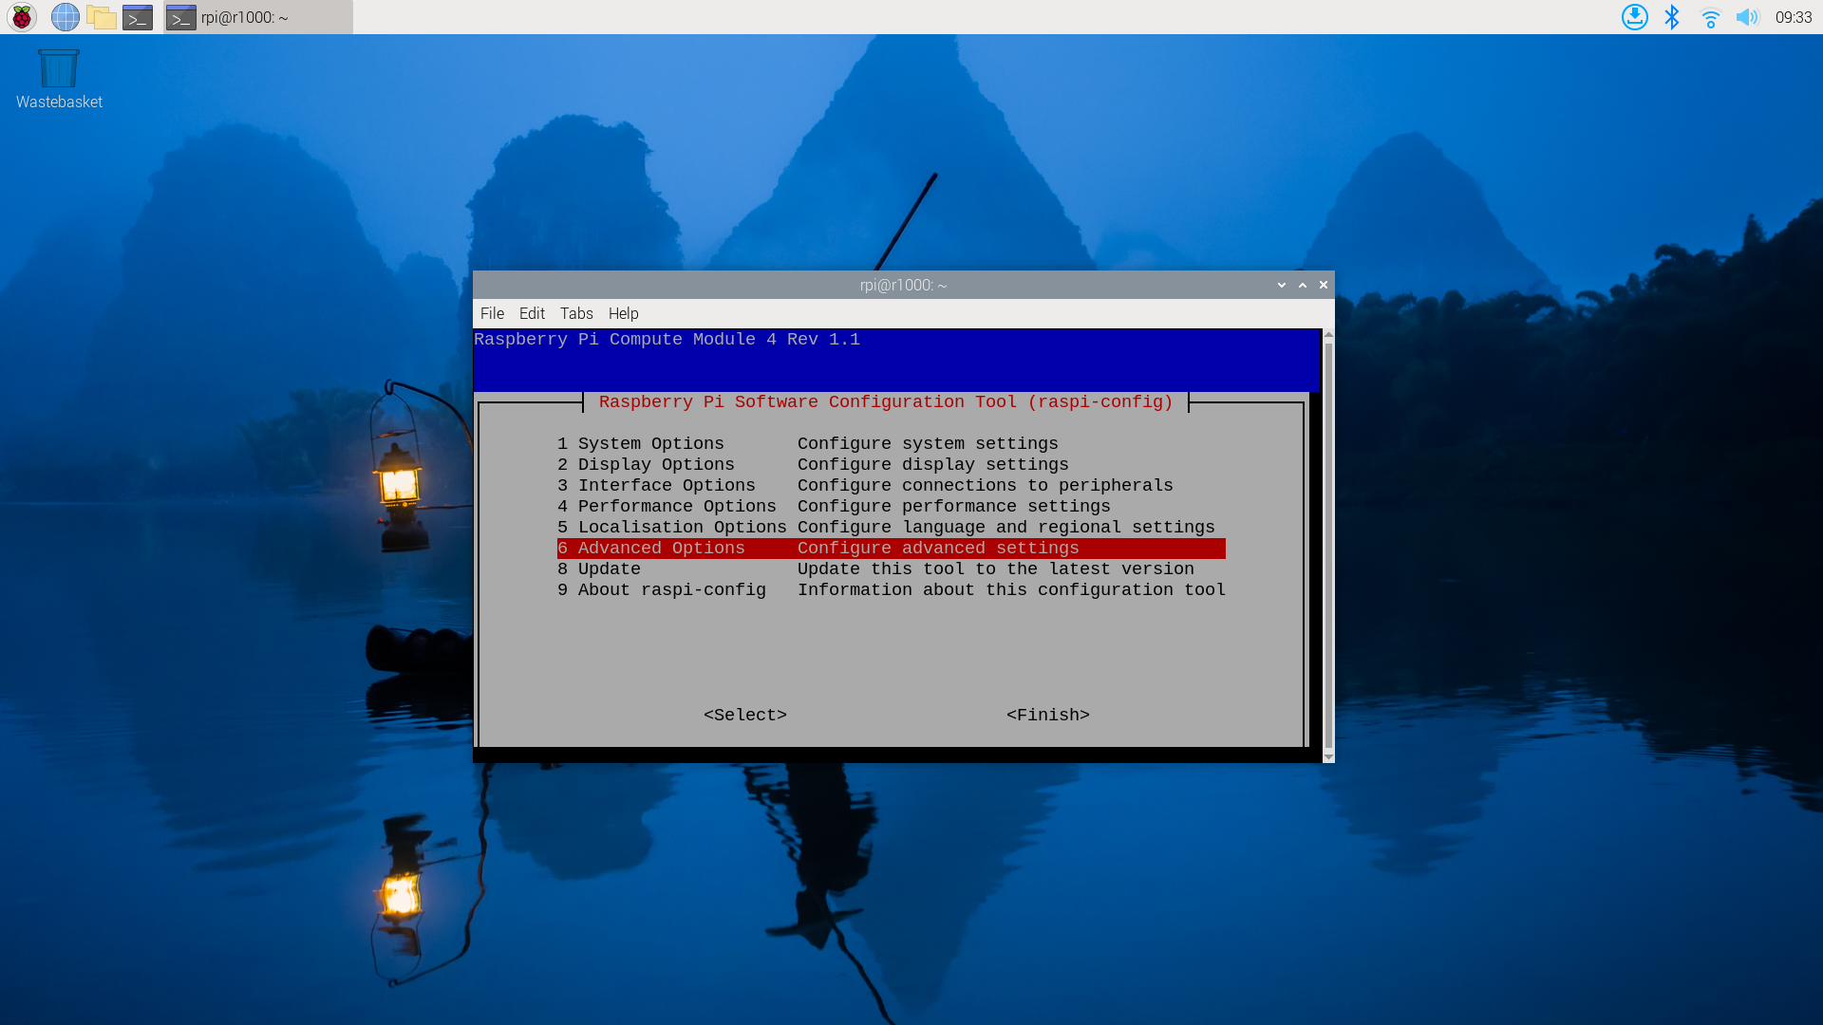Click 'Update this tool to the latest version'
The image size is (1823, 1025).
[996, 568]
